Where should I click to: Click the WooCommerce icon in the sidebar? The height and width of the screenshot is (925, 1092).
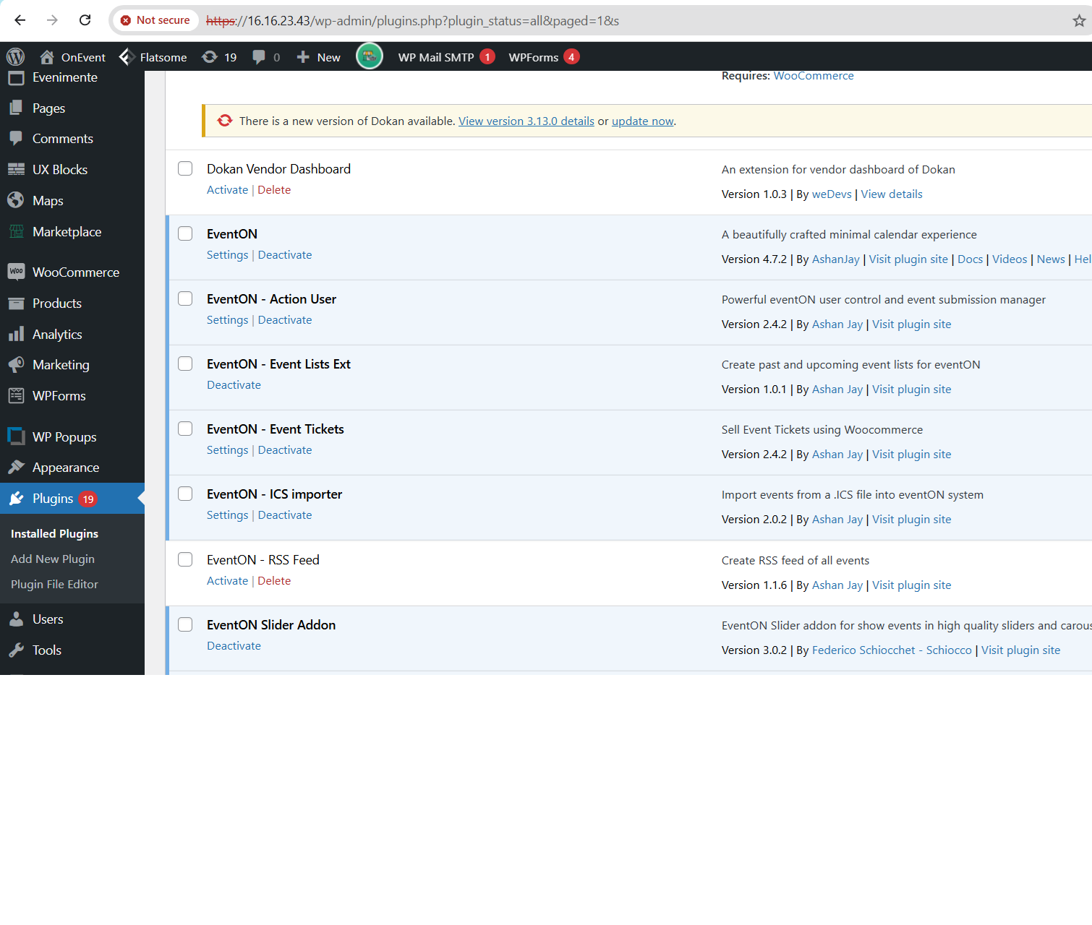coord(16,272)
